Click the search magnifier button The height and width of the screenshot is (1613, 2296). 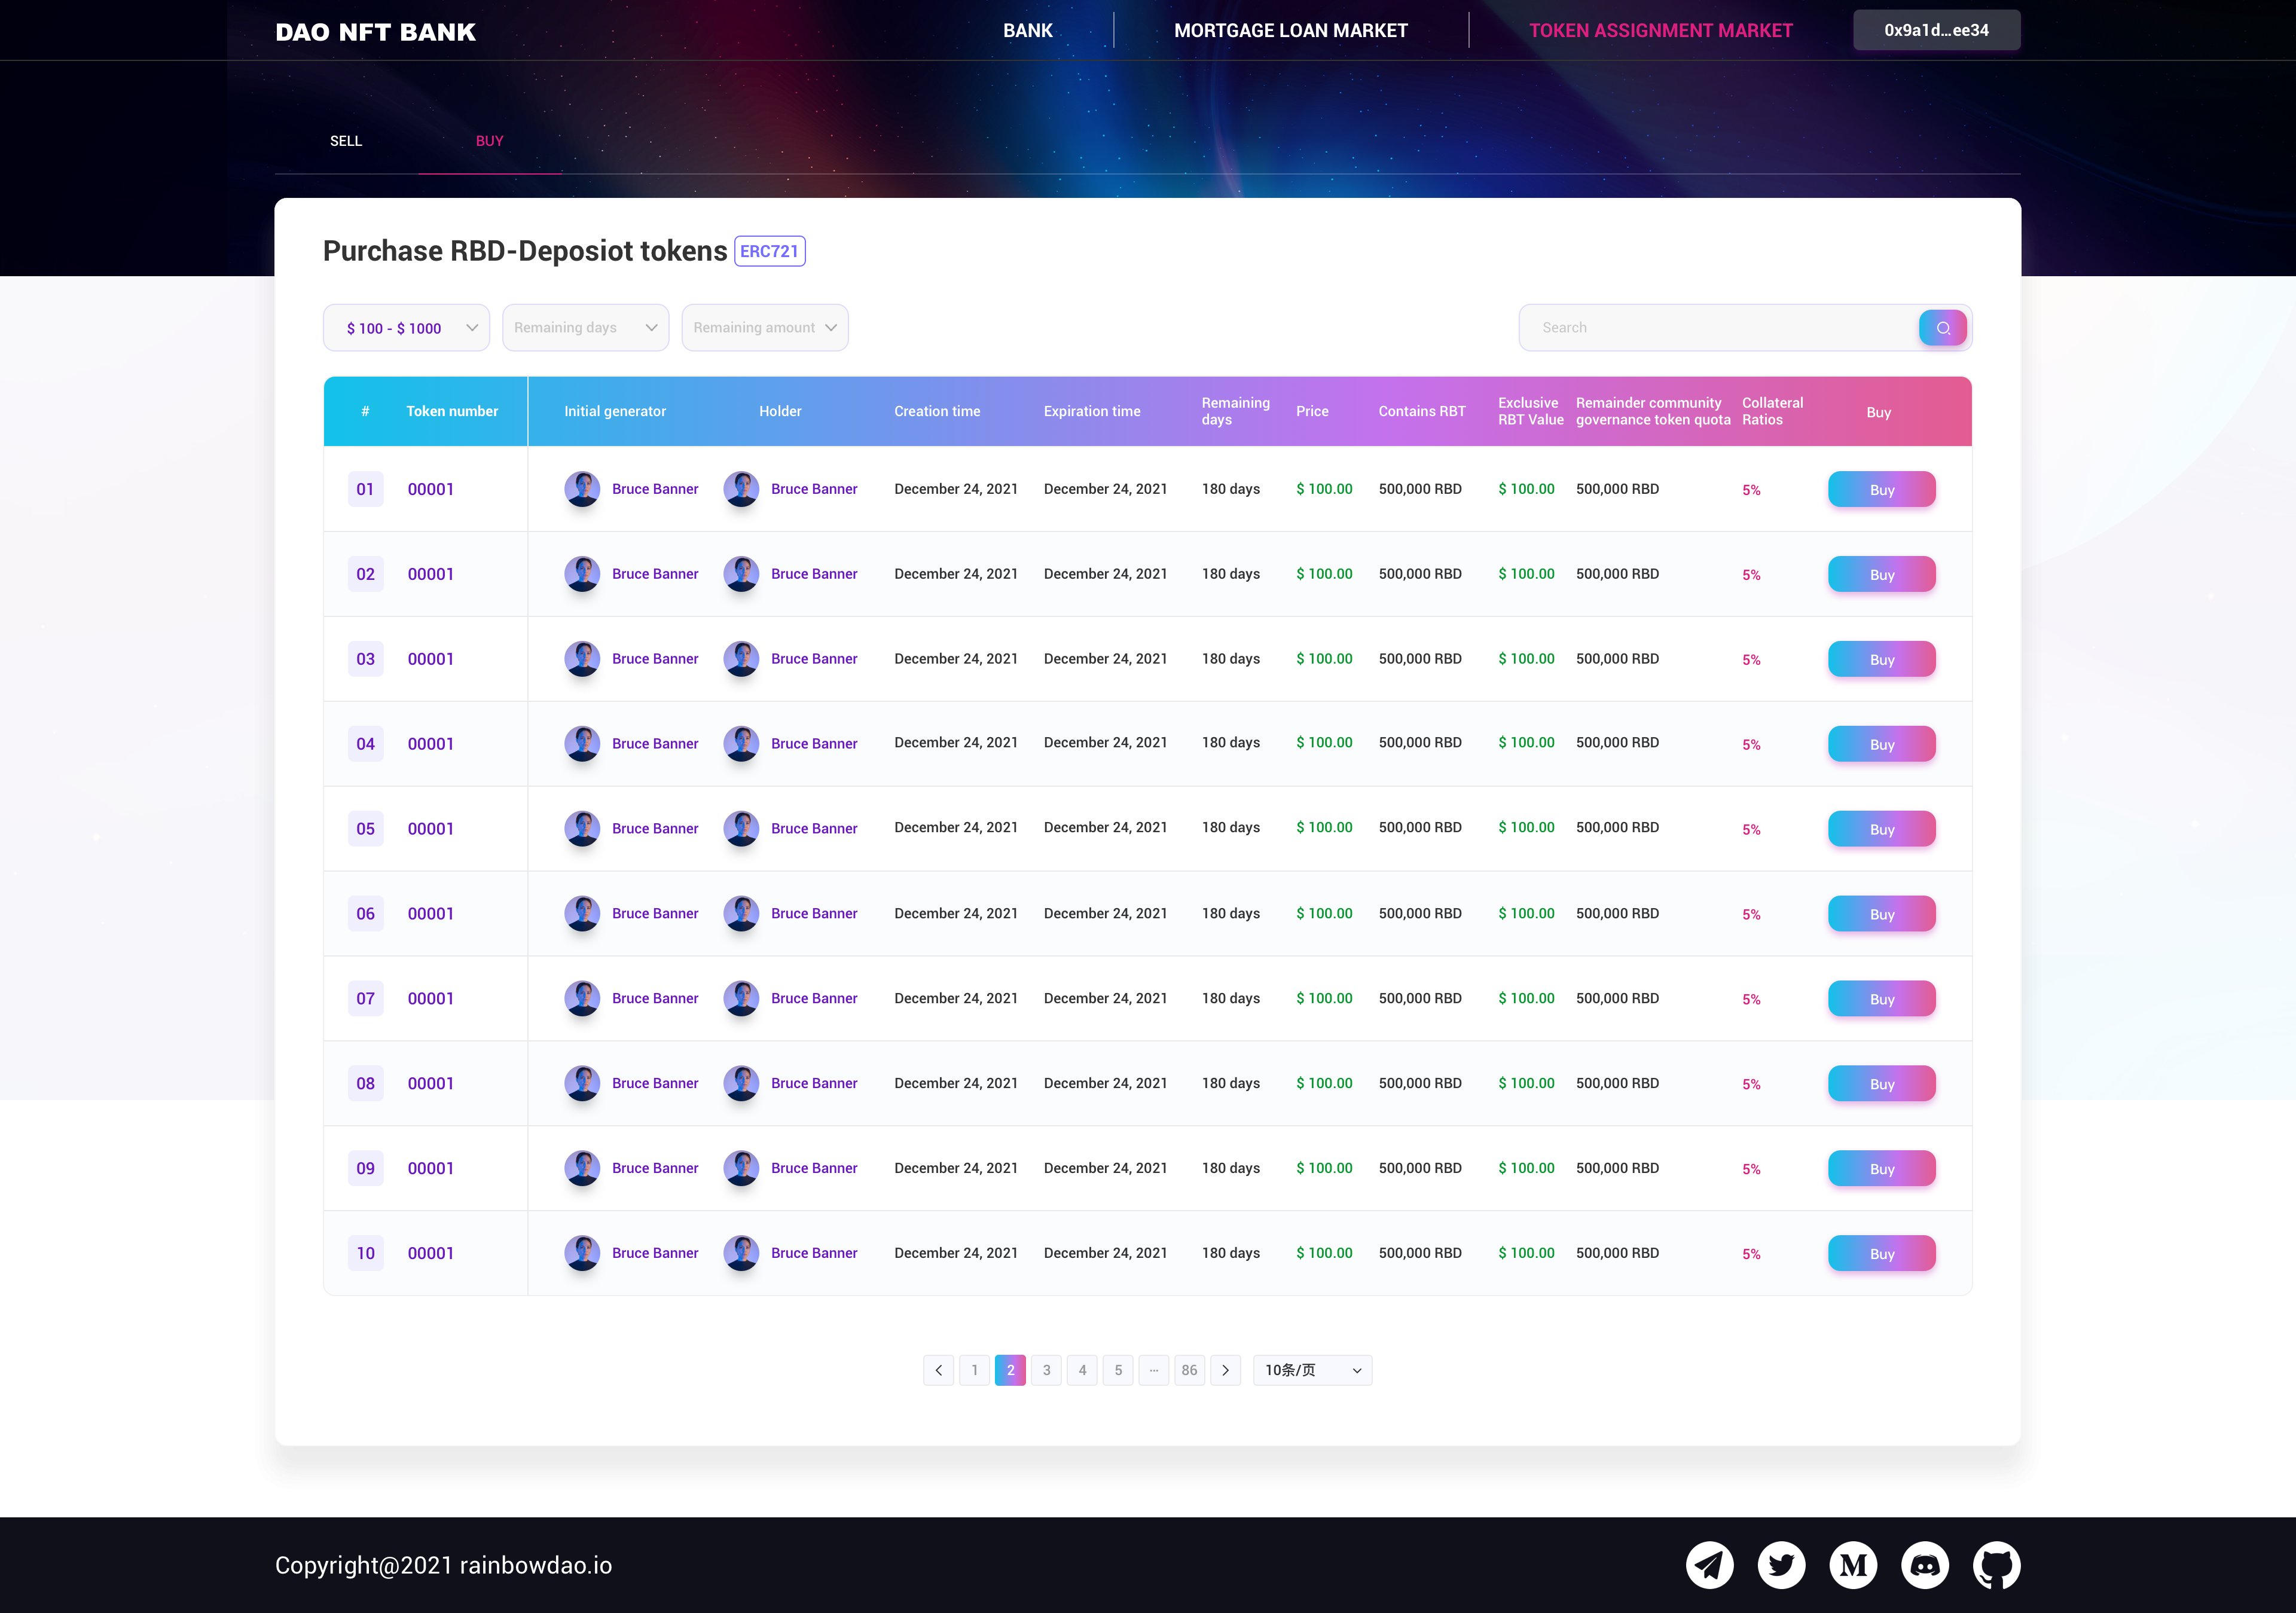pyautogui.click(x=1942, y=328)
